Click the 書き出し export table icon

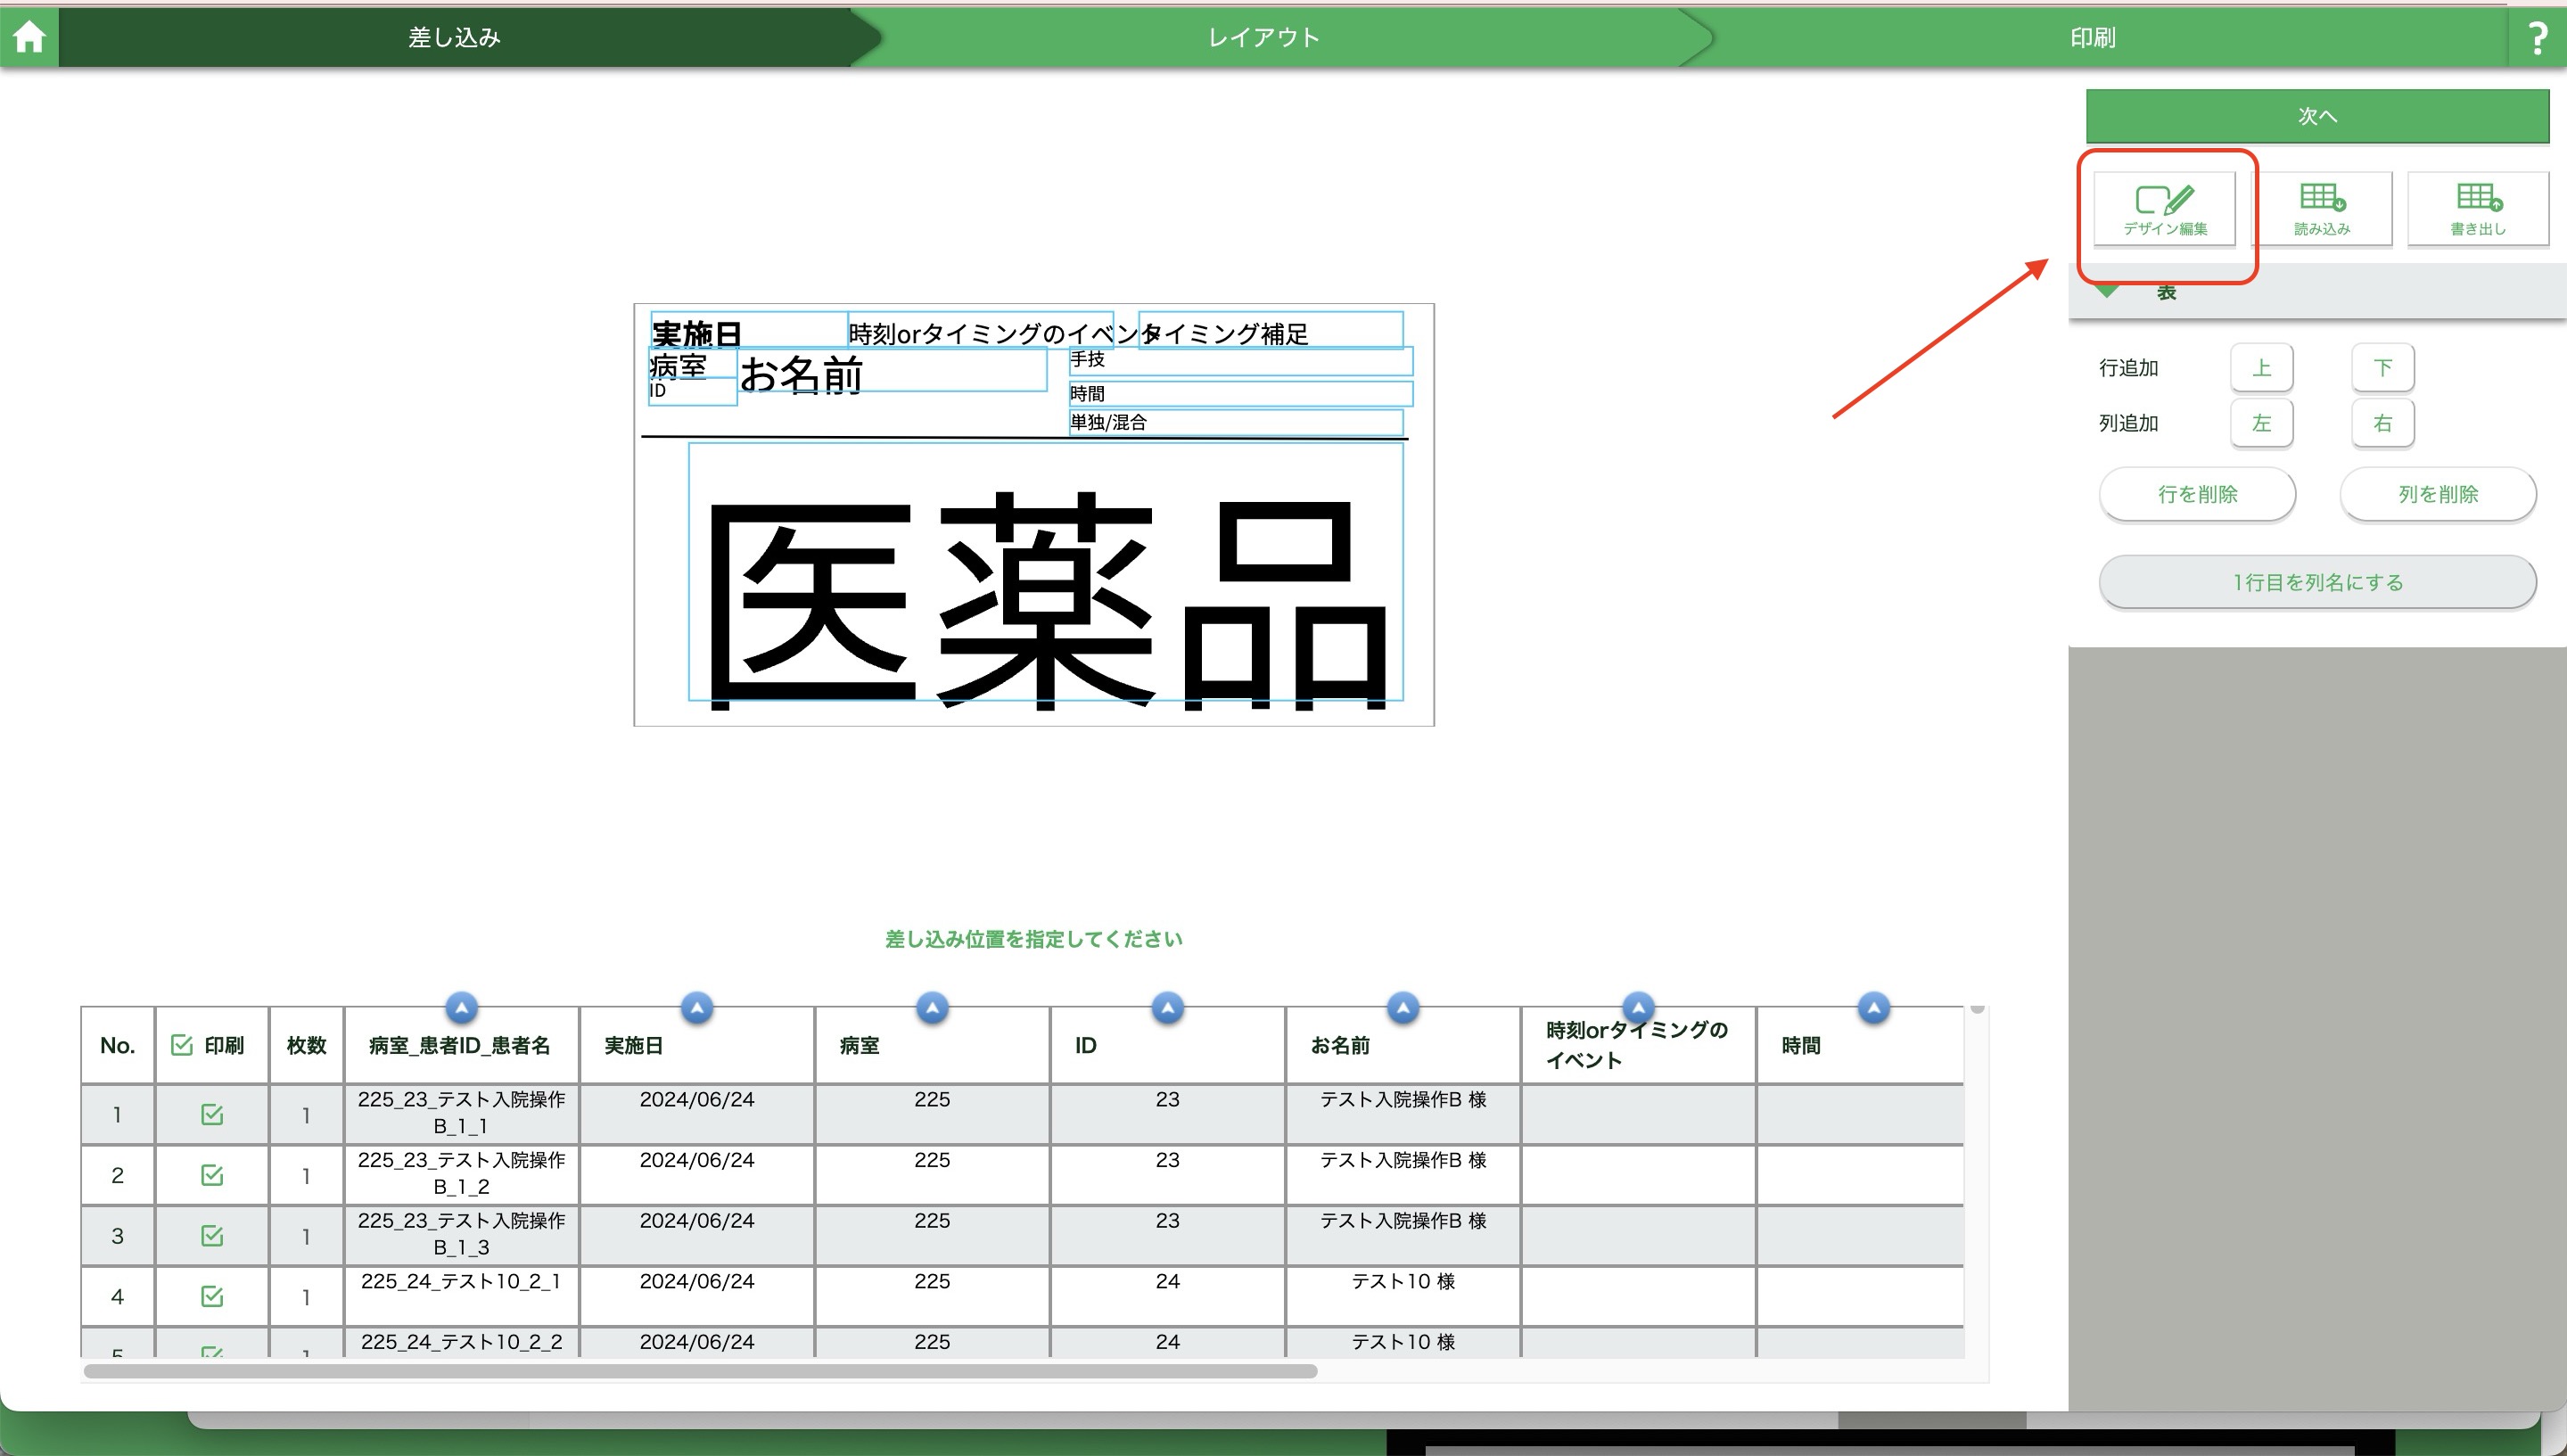2477,208
